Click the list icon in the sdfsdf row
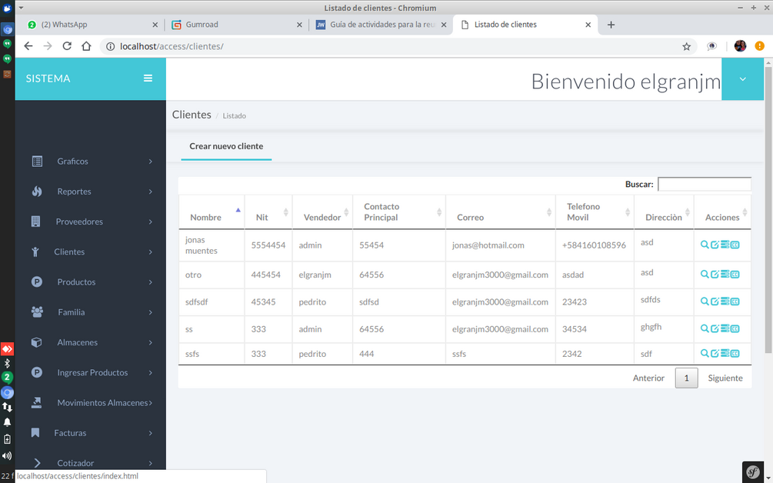The image size is (773, 483). 725,301
